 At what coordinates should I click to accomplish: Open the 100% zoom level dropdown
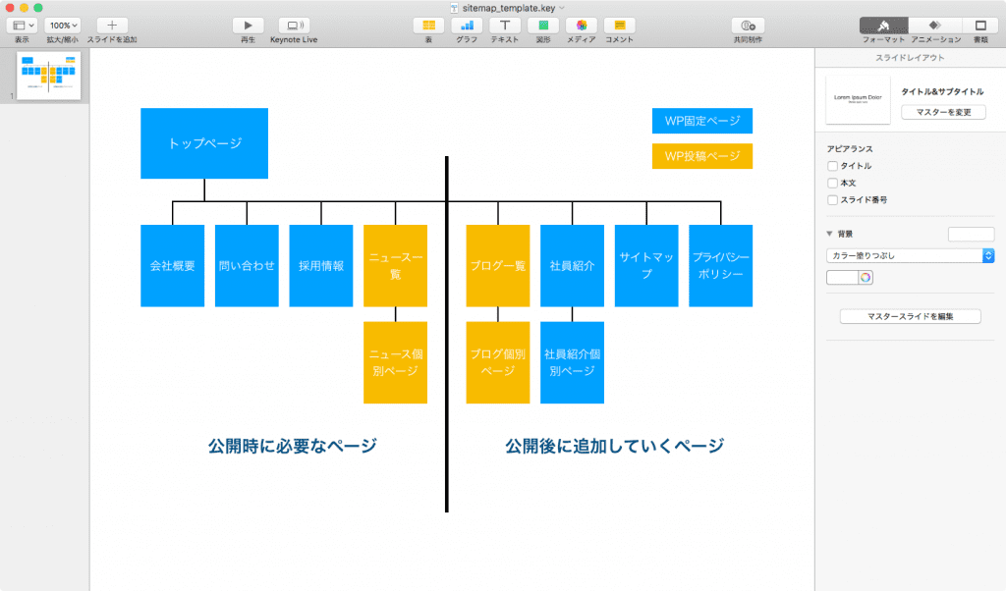click(x=62, y=25)
